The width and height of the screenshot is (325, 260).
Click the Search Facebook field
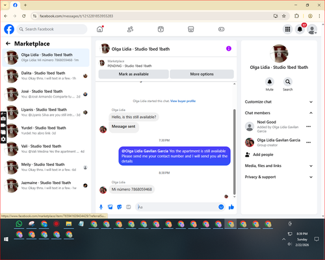[x=52, y=29]
